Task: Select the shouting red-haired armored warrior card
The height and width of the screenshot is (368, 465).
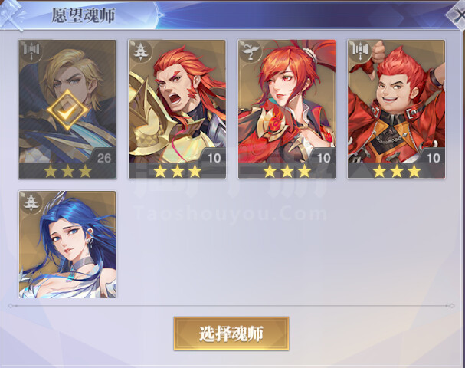Action: (177, 110)
